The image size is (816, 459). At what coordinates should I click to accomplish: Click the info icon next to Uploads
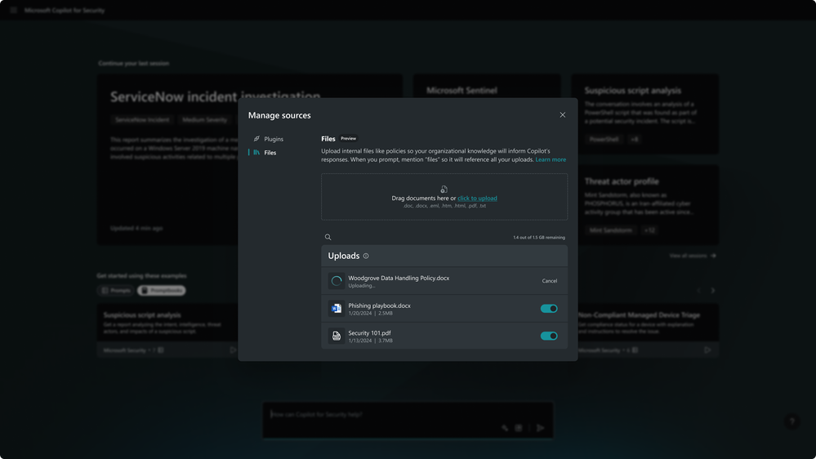(366, 256)
